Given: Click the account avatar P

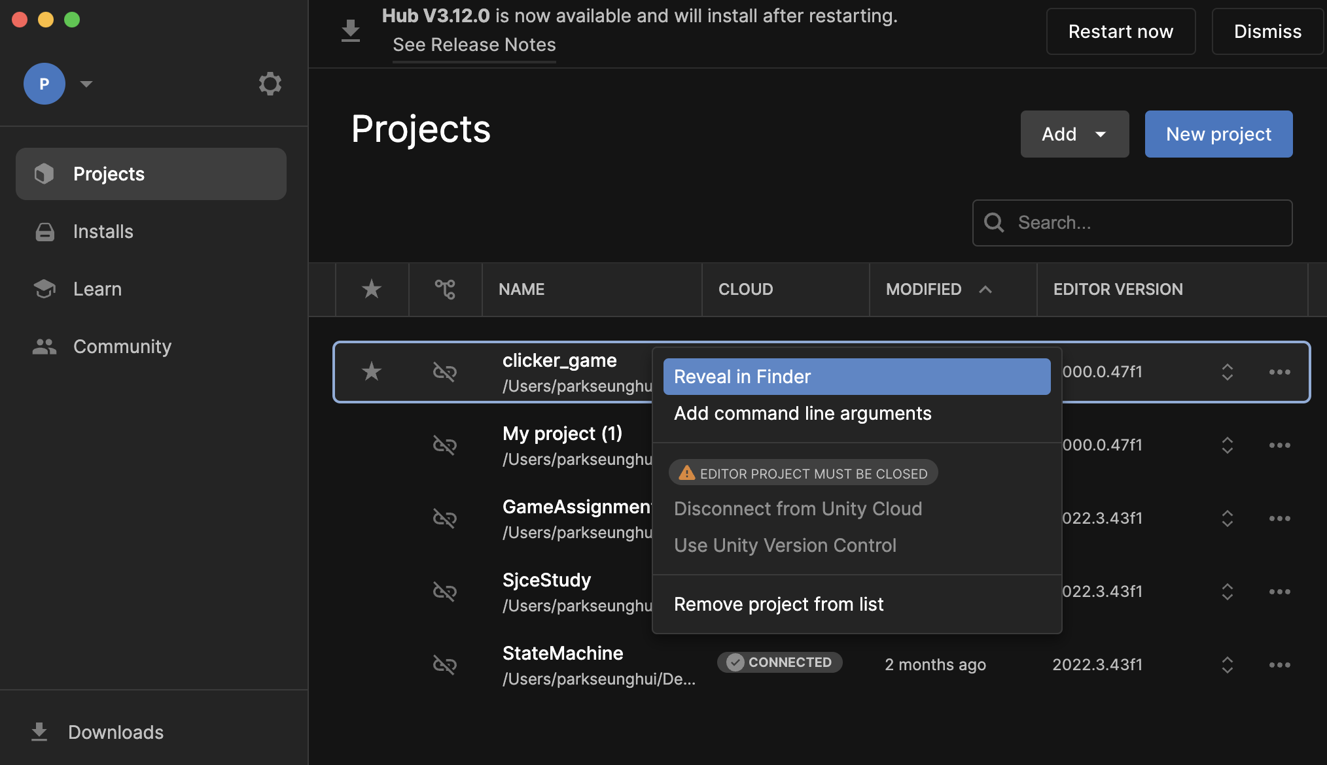Looking at the screenshot, I should (44, 84).
